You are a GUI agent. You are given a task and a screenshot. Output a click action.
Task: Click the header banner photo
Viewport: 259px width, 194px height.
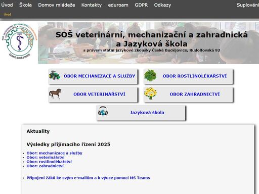(148, 43)
